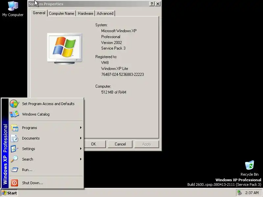Screen dimensions: 263x197
Task: Open the Programs menu item
Action: point(46,128)
